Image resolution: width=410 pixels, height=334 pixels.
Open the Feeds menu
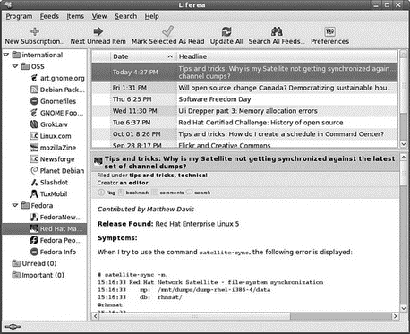point(49,16)
